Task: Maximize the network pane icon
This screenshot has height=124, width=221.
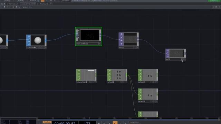Action: (216, 7)
